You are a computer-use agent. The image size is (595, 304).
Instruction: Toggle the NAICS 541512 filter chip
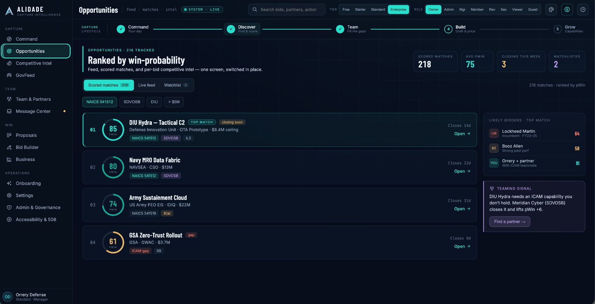[100, 102]
